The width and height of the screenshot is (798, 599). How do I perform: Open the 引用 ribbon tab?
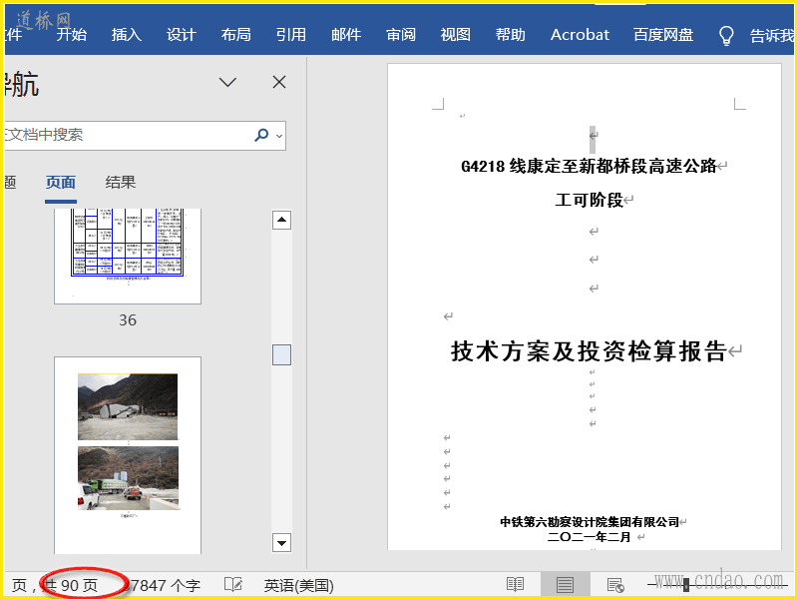tap(290, 35)
